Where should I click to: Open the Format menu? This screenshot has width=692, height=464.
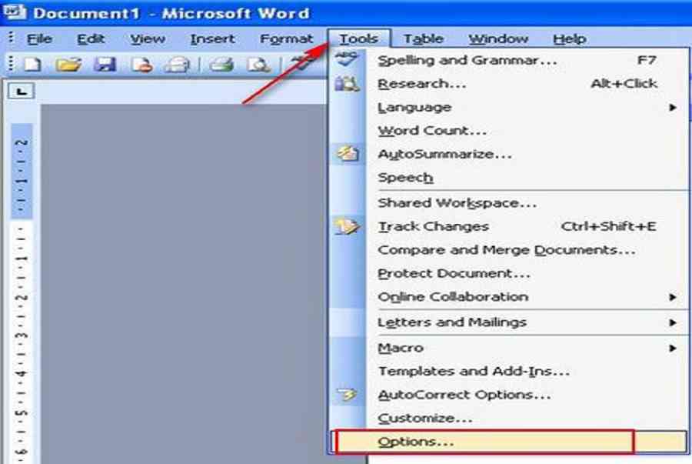coord(287,38)
